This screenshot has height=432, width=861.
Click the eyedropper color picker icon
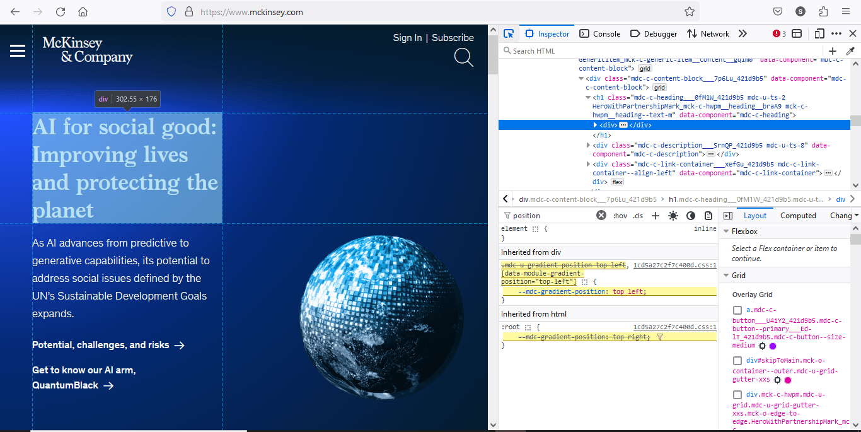850,51
